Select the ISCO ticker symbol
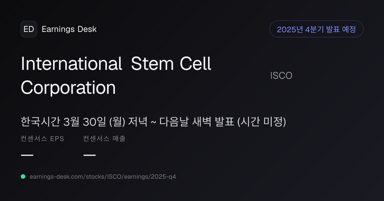Screen dimensions: 384x201 click(281, 76)
